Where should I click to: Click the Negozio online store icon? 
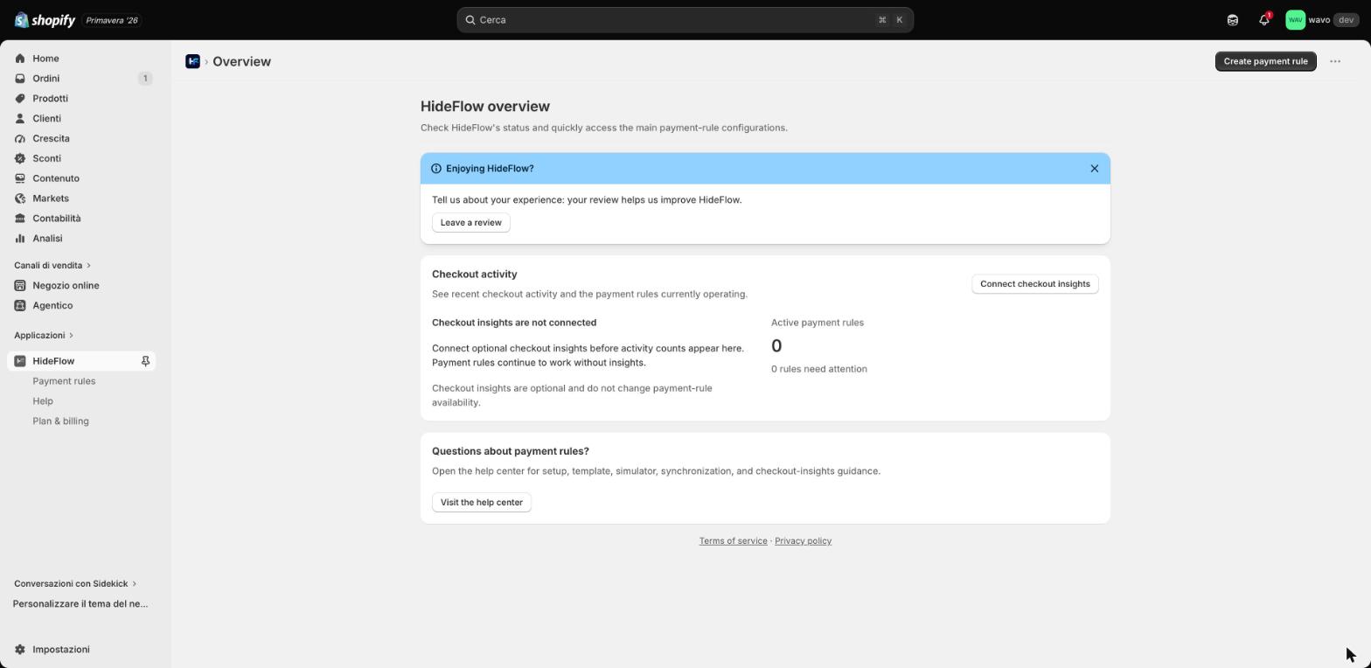pyautogui.click(x=20, y=286)
